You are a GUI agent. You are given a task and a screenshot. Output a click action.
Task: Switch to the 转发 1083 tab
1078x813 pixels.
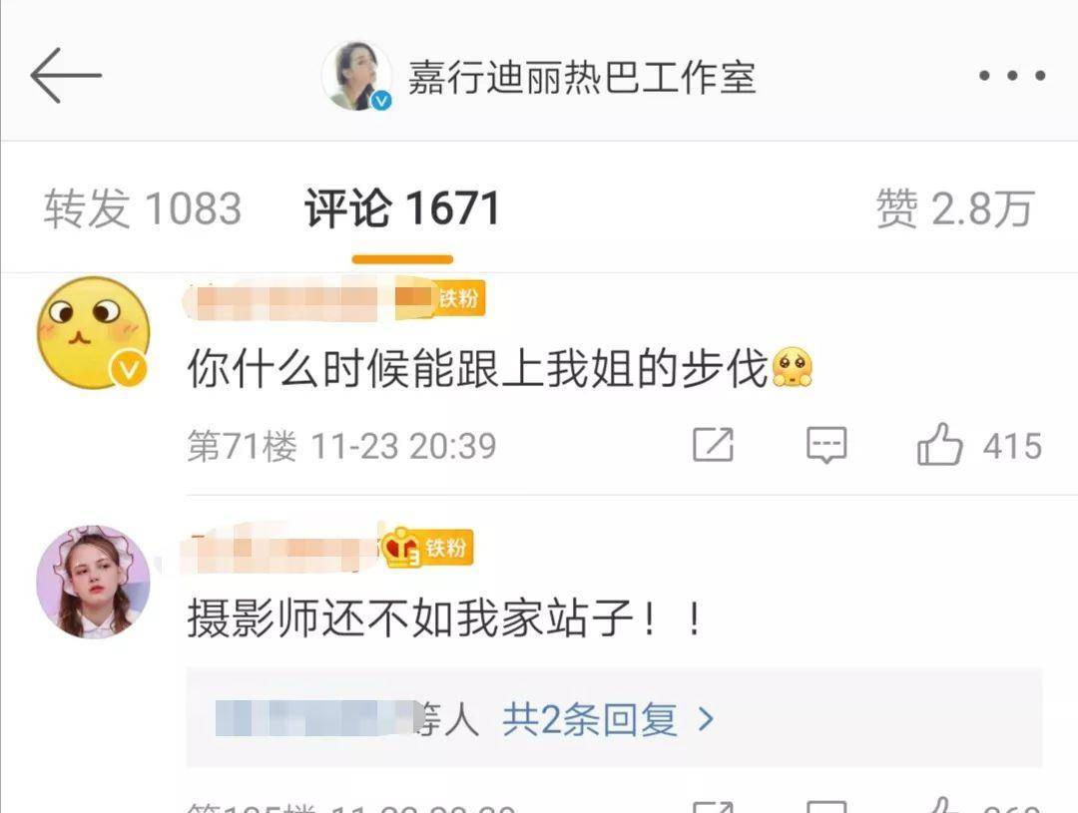[143, 208]
